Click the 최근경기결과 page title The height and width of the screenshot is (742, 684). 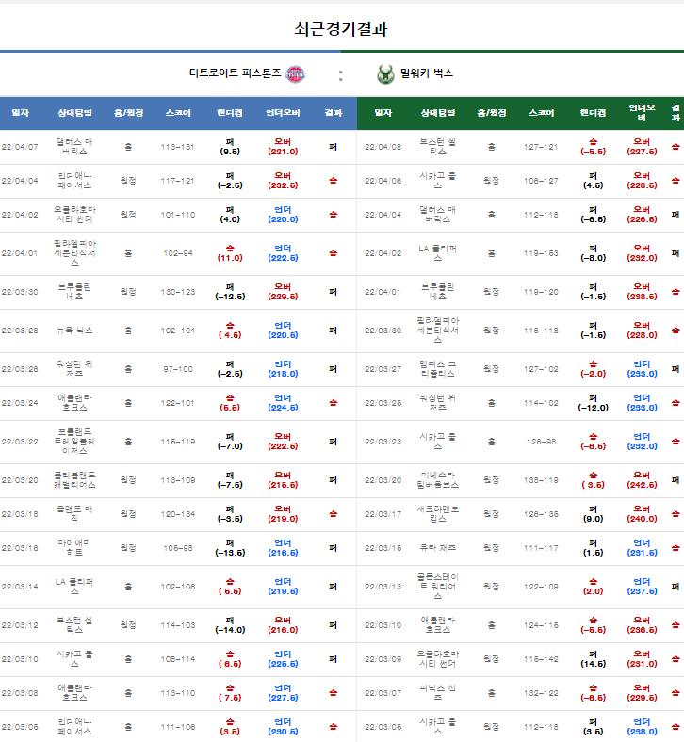point(341,29)
